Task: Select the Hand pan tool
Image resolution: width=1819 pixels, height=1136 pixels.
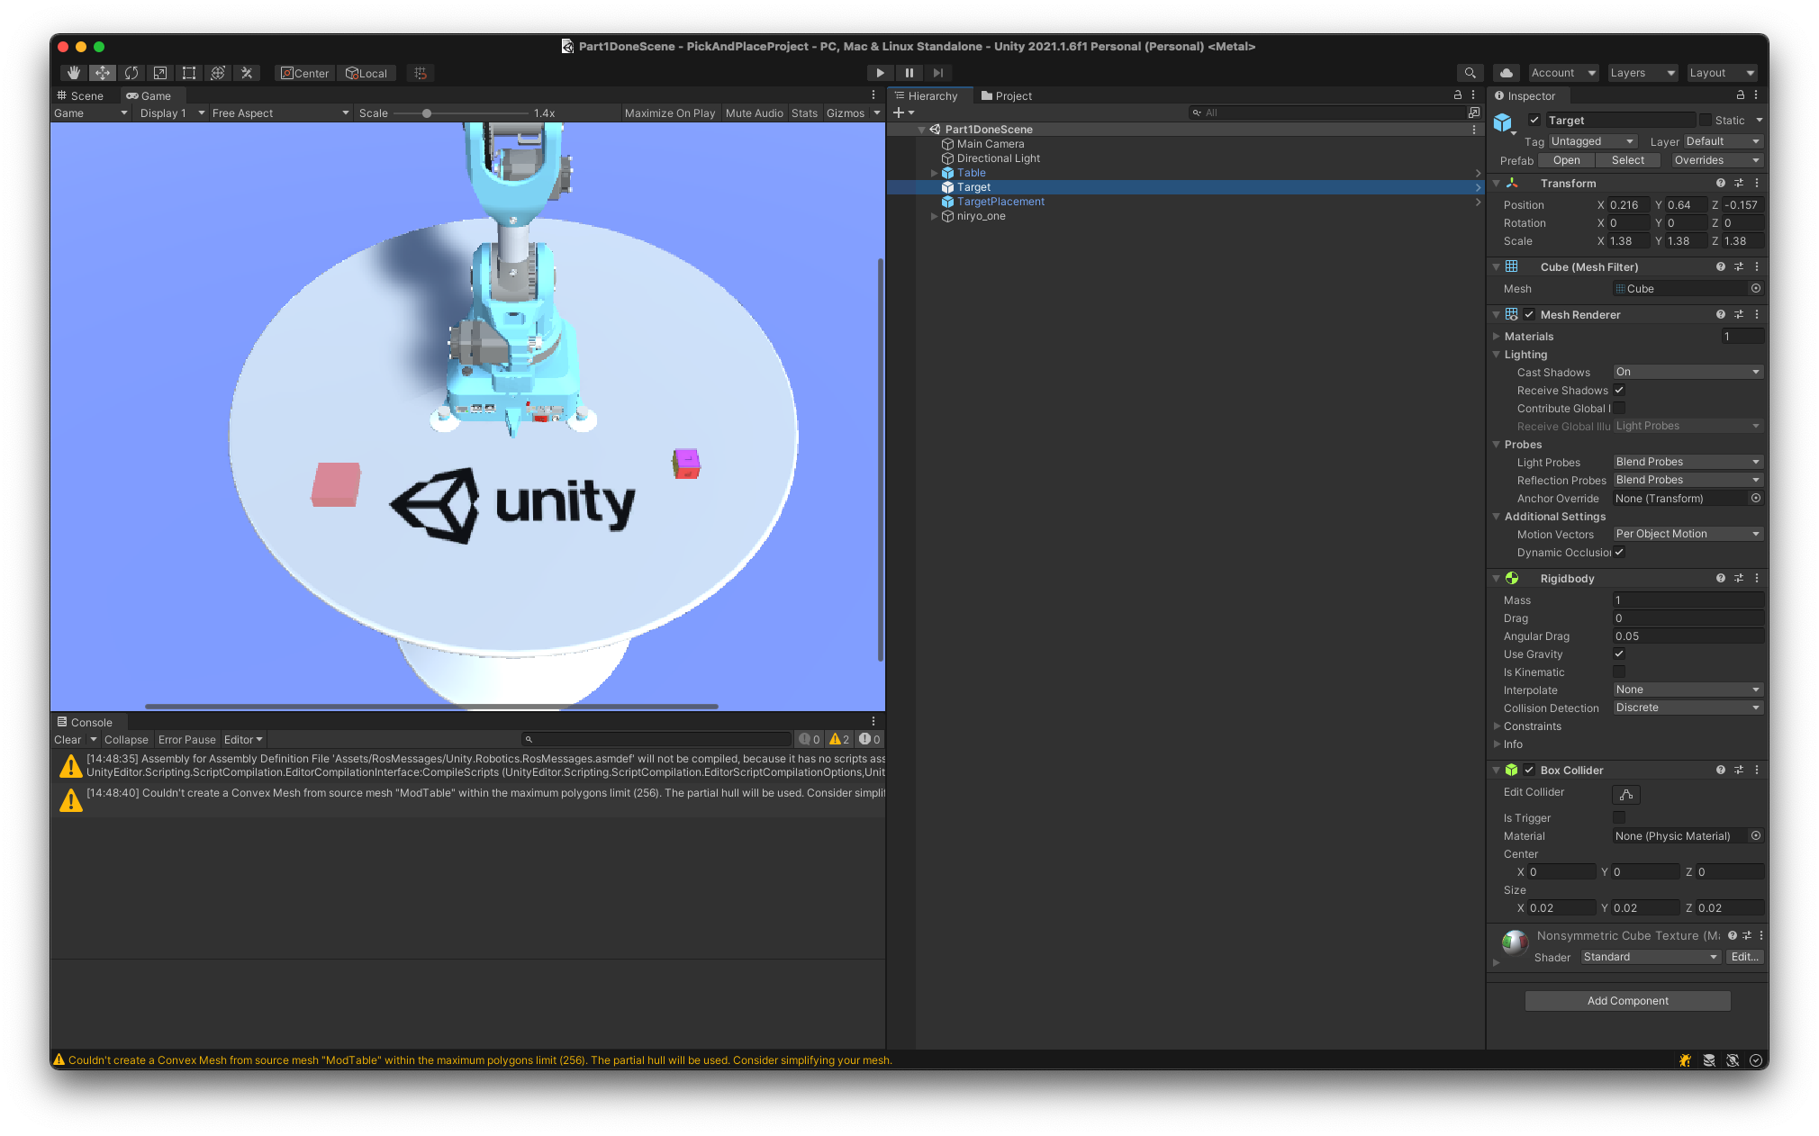Action: (x=73, y=73)
